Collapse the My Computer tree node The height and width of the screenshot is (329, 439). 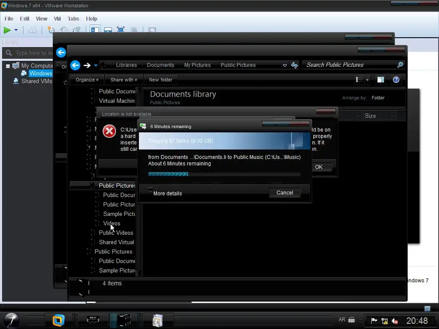tap(8, 66)
